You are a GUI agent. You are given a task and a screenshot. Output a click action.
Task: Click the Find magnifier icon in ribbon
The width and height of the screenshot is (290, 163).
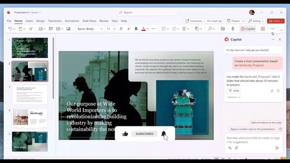coord(210,29)
